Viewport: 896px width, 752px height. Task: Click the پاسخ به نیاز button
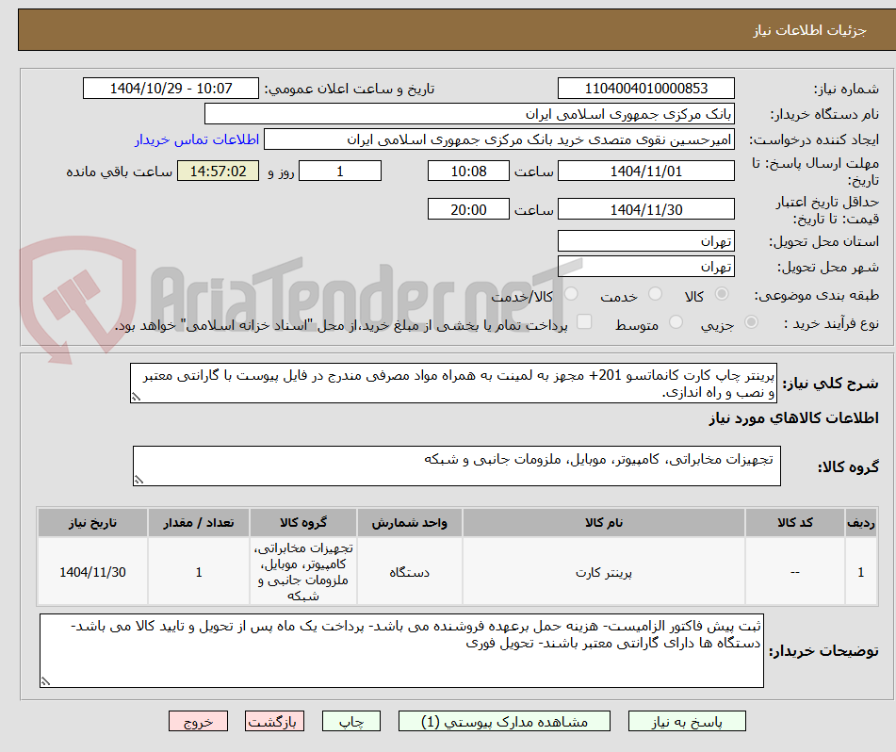click(x=687, y=721)
